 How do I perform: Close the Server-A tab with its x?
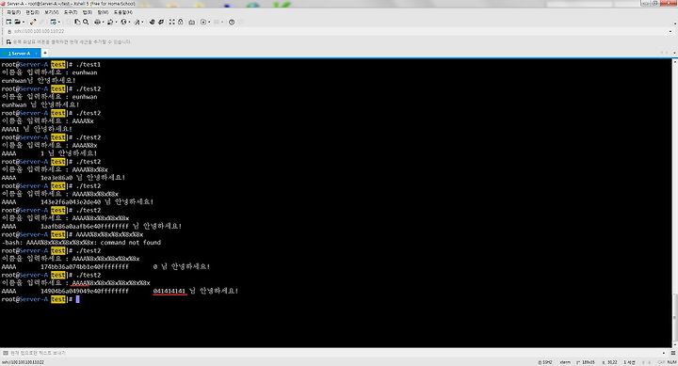36,53
